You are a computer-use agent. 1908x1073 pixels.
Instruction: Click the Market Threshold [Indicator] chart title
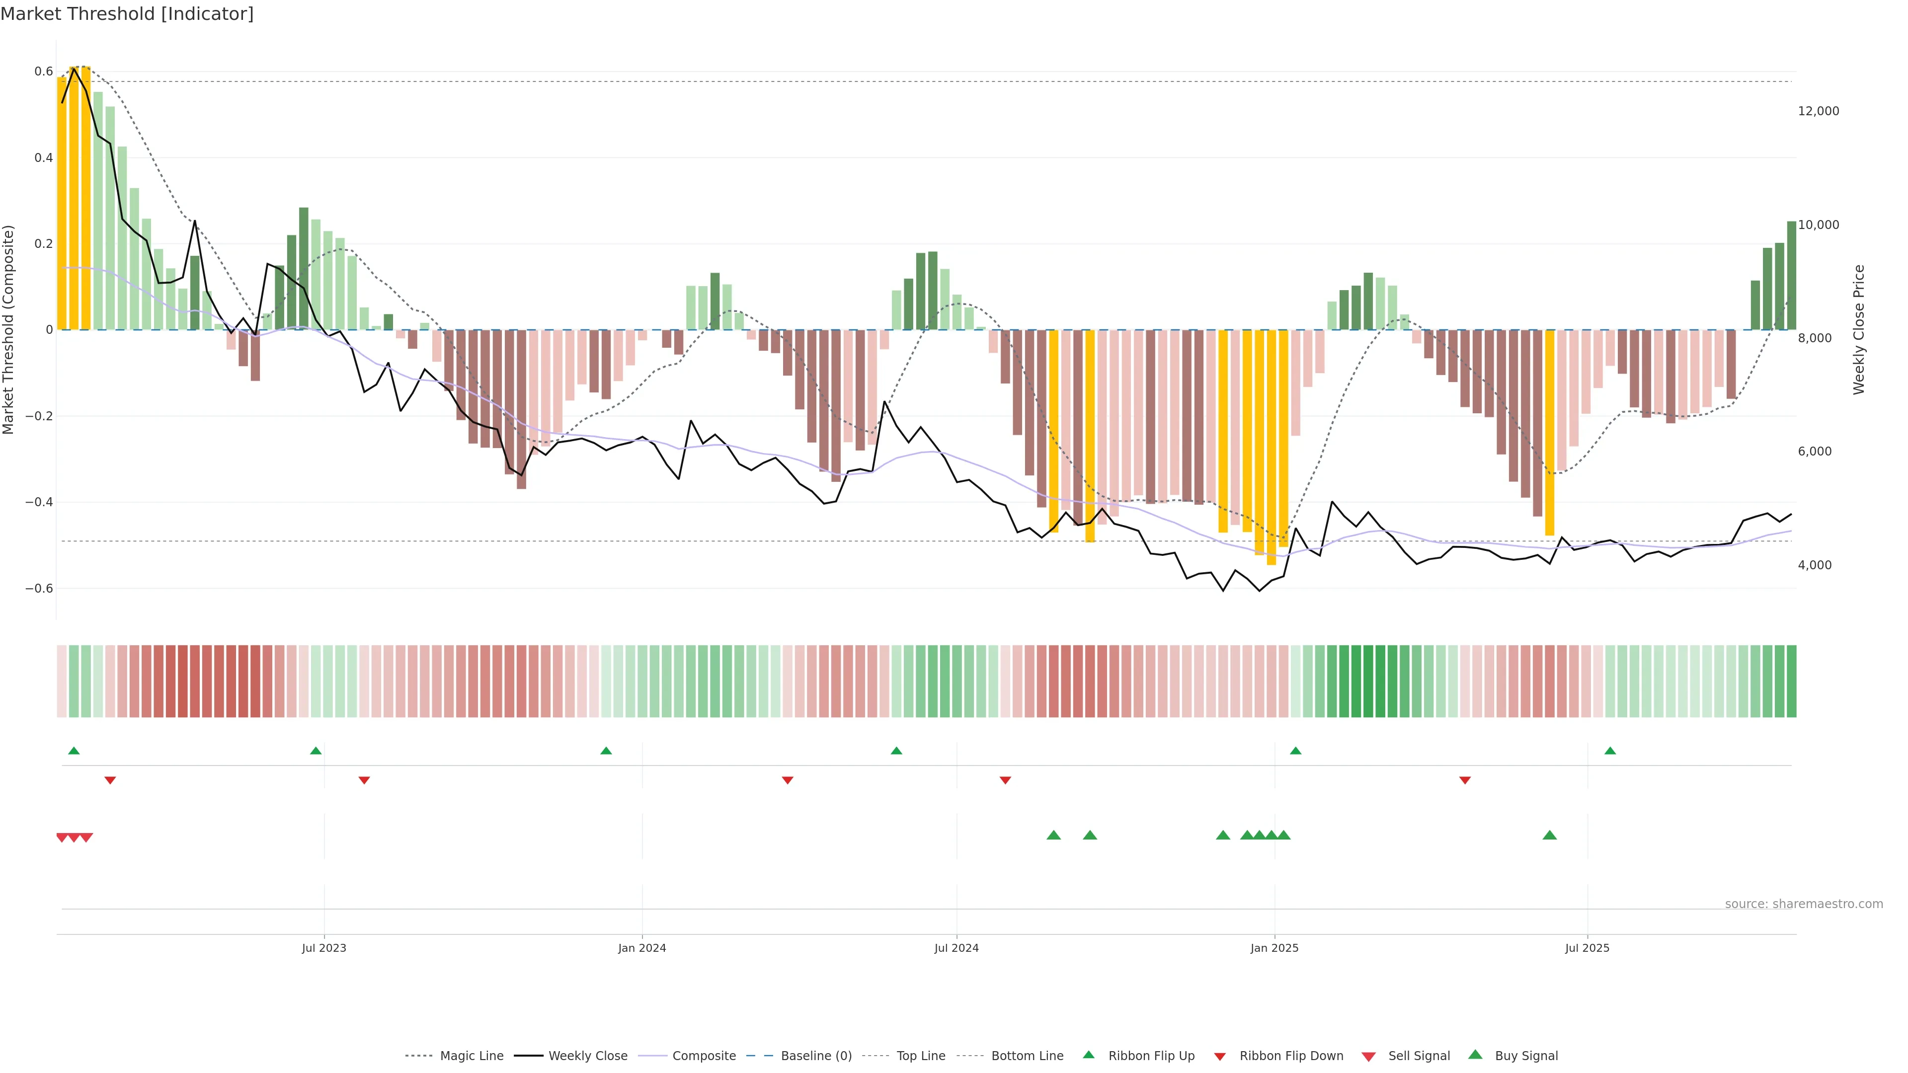tap(127, 14)
